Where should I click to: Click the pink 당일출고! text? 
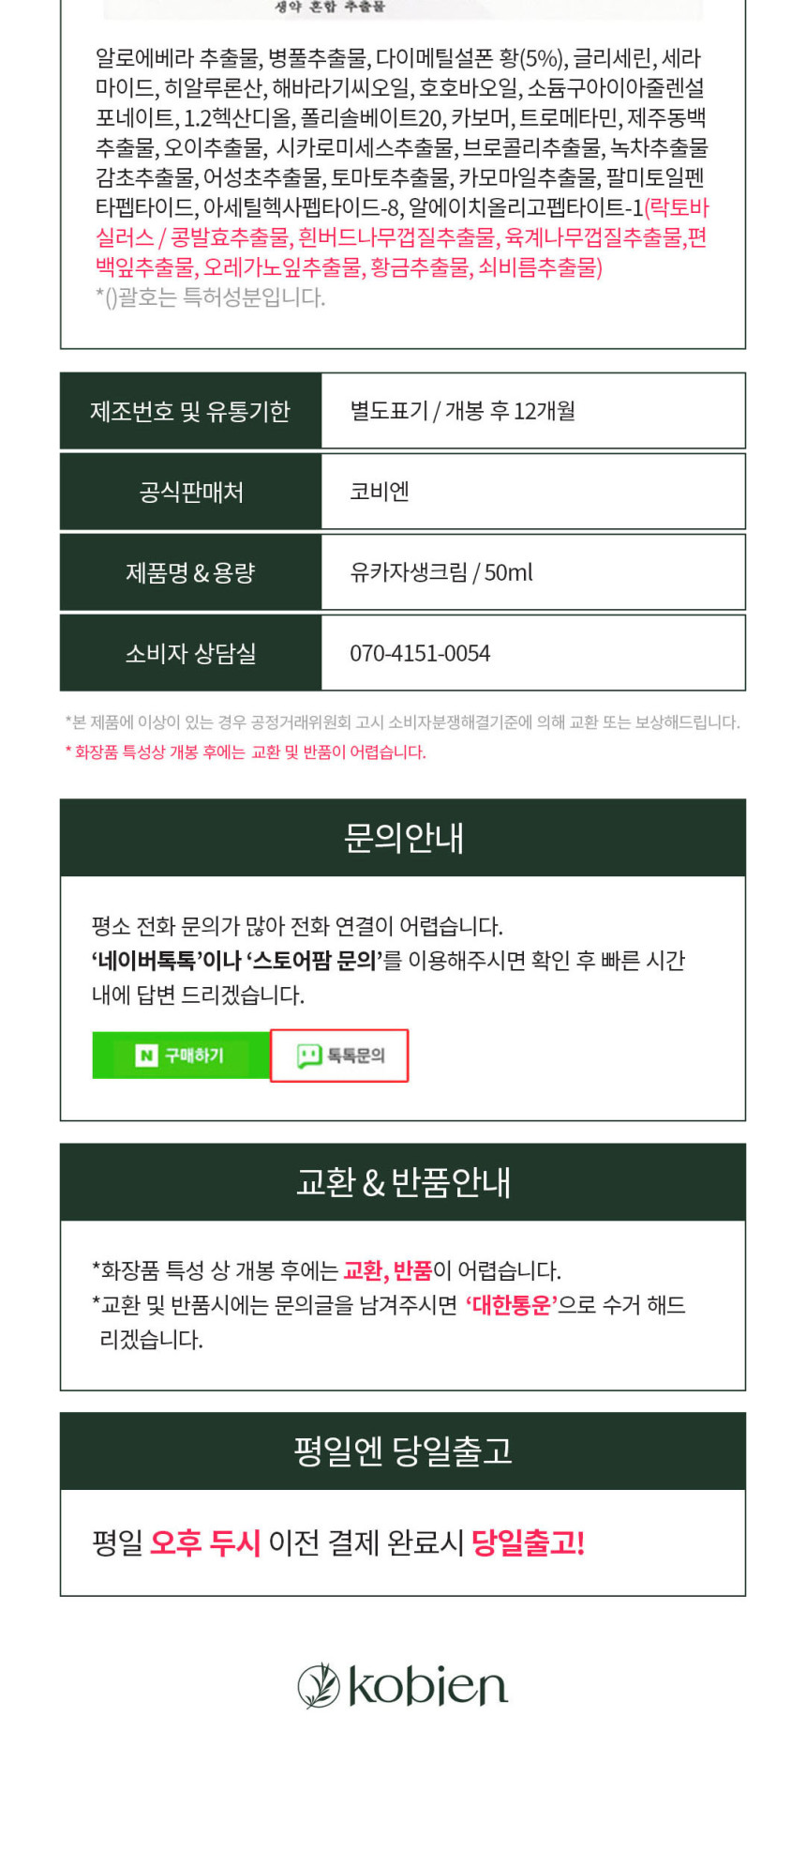click(529, 1542)
